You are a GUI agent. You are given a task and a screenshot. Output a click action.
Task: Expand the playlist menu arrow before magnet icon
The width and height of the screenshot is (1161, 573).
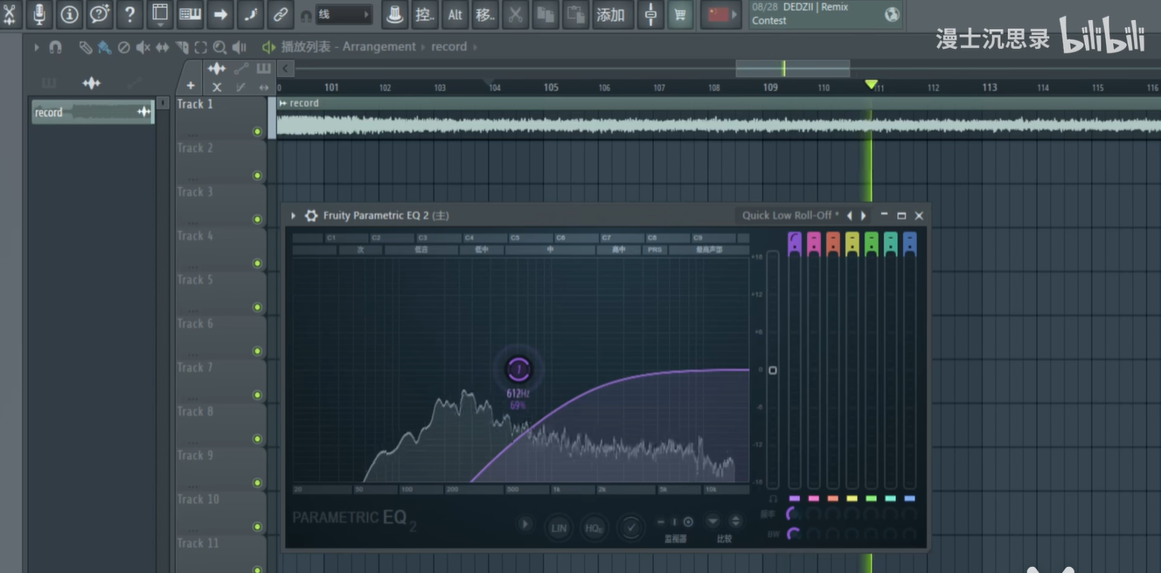point(37,47)
